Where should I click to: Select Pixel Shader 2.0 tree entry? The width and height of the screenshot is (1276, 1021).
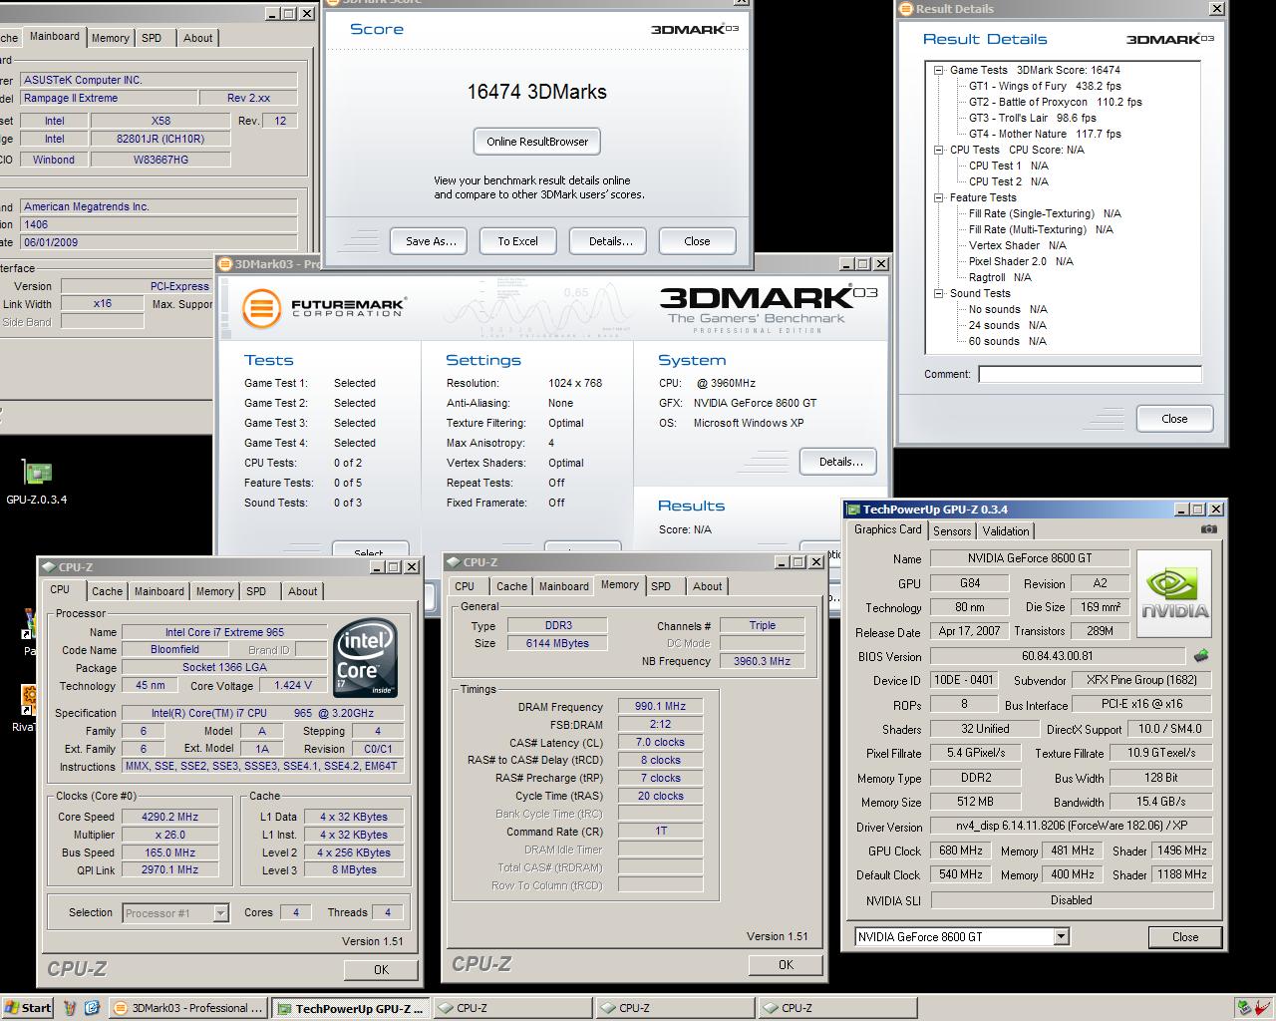click(x=1021, y=261)
